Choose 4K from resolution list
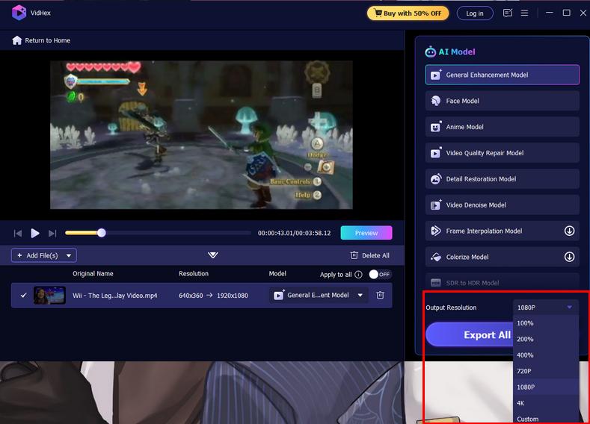 click(520, 403)
